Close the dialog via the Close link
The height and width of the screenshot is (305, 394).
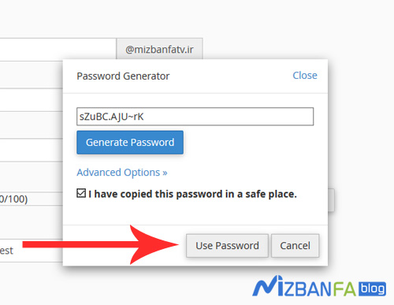(x=305, y=76)
